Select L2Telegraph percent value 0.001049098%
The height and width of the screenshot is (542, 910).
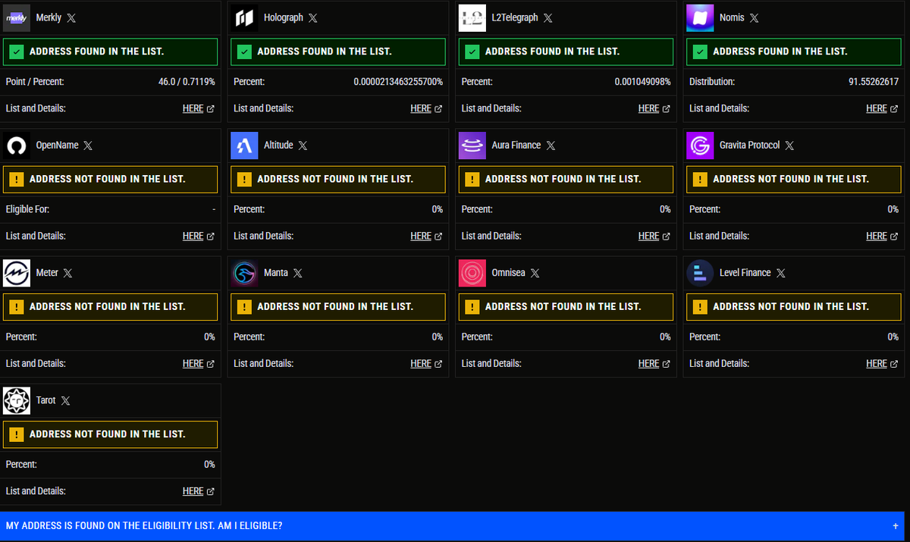click(x=642, y=81)
